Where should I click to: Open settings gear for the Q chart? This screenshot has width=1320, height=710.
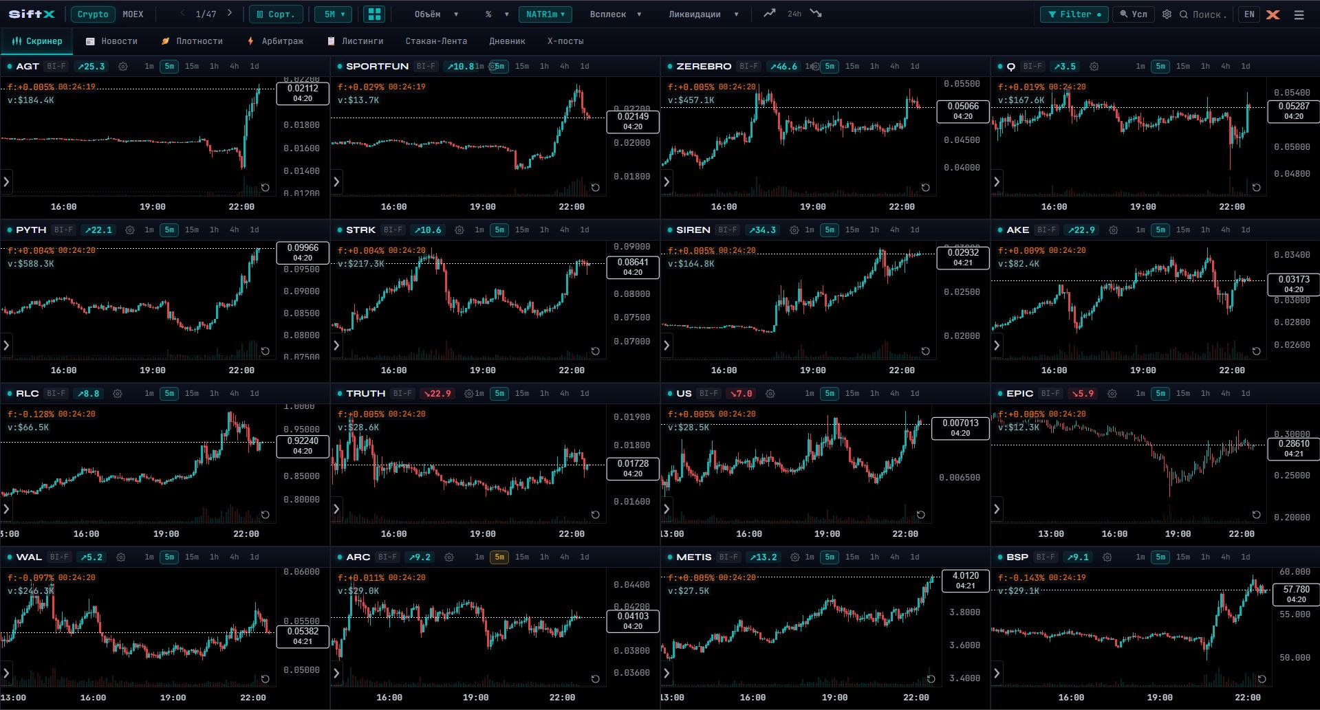(1094, 67)
